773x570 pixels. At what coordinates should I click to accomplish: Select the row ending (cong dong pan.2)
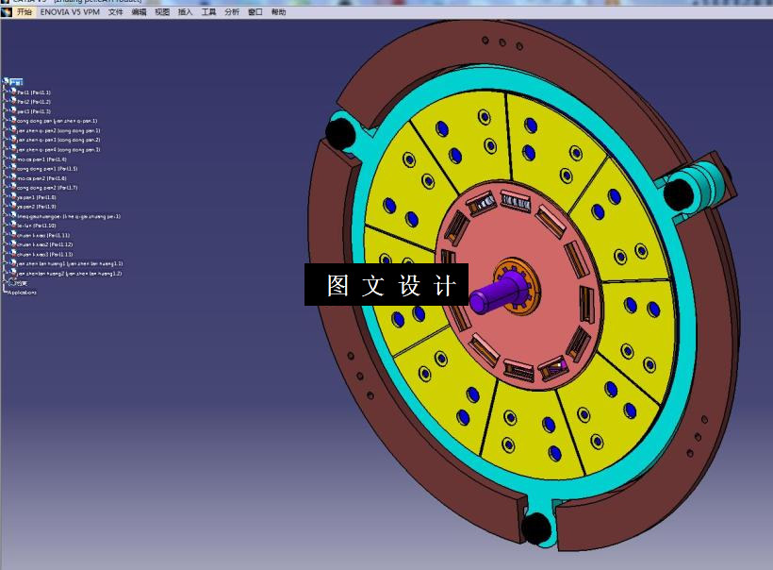58,141
